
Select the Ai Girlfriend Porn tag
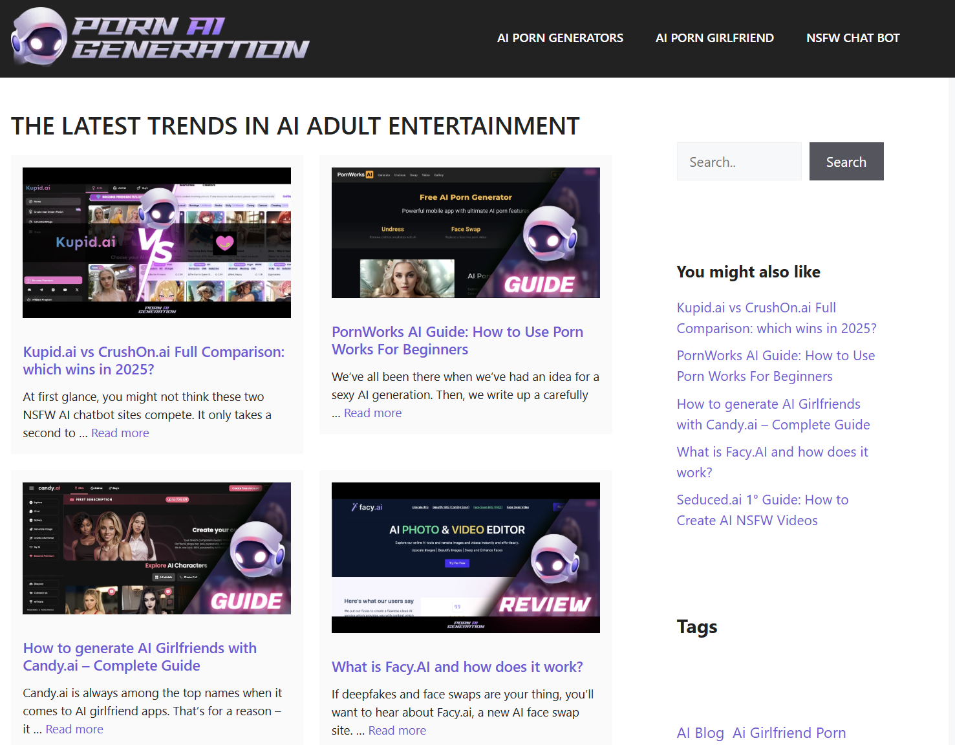[x=789, y=733]
